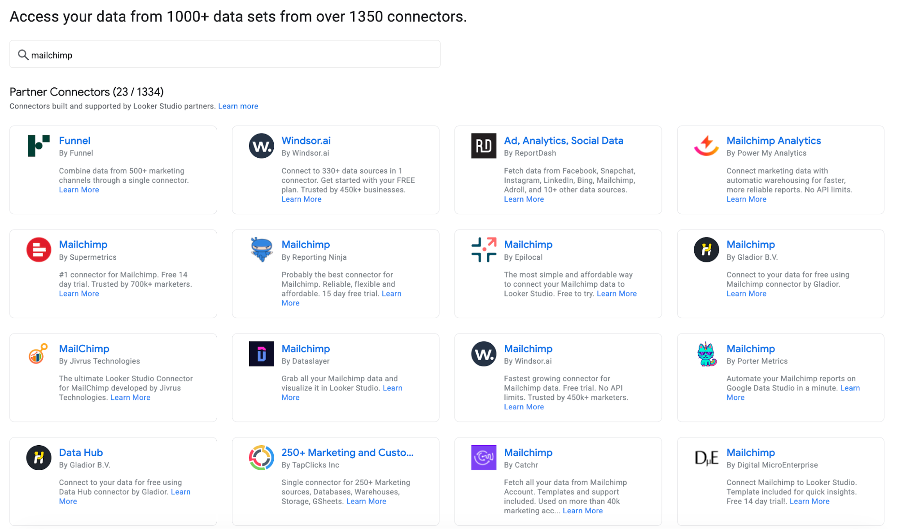Open the Windsor.ai connector title
The height and width of the screenshot is (529, 897).
(306, 141)
